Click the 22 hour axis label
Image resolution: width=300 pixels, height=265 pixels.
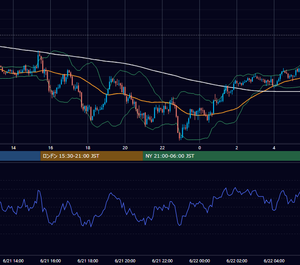coord(162,148)
